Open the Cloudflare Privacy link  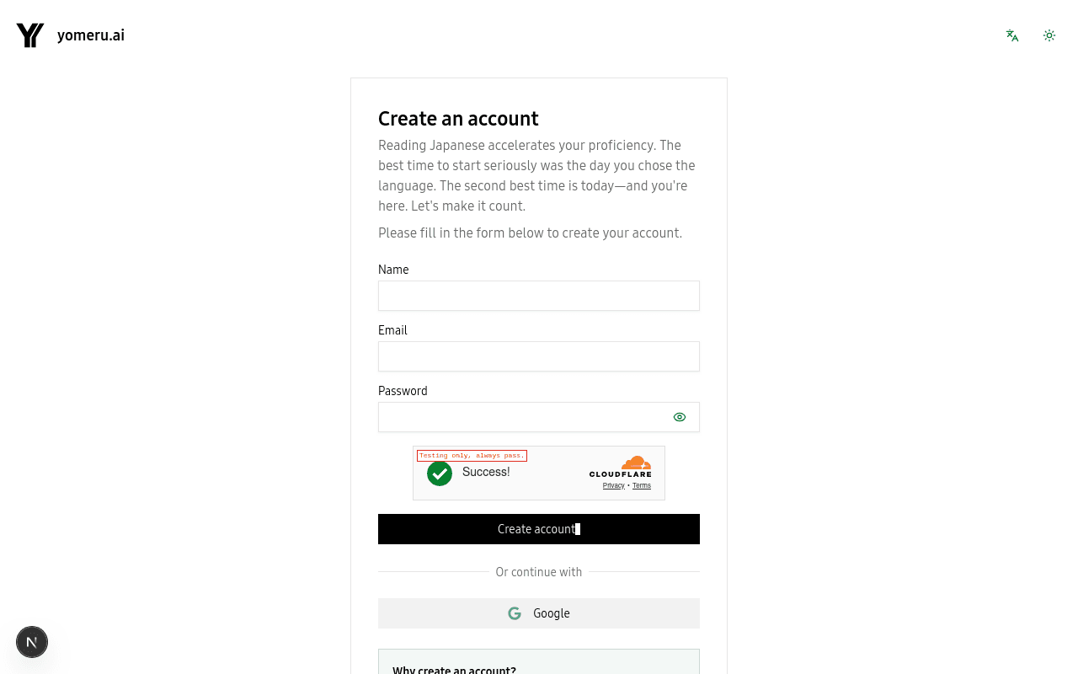click(613, 485)
